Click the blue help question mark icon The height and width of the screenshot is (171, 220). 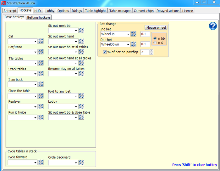click(213, 26)
